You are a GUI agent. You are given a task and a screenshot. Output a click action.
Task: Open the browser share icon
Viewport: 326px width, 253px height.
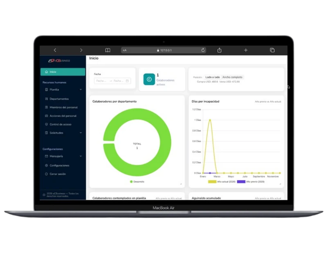(x=219, y=50)
